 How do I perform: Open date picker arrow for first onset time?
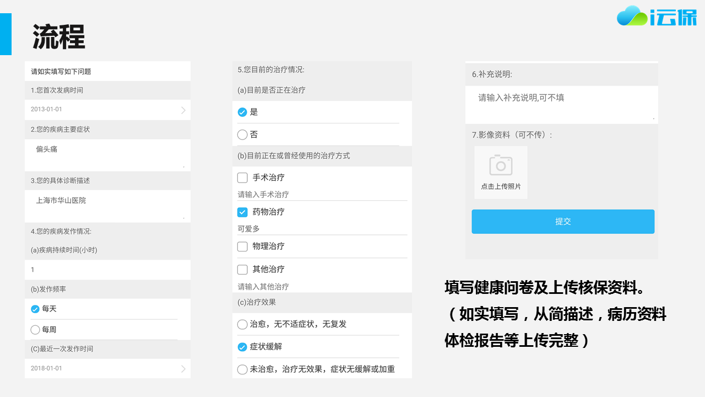coord(183,110)
